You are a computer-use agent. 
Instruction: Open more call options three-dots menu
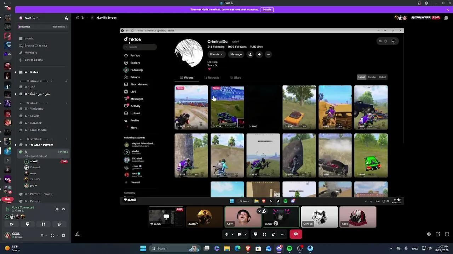[282, 234]
